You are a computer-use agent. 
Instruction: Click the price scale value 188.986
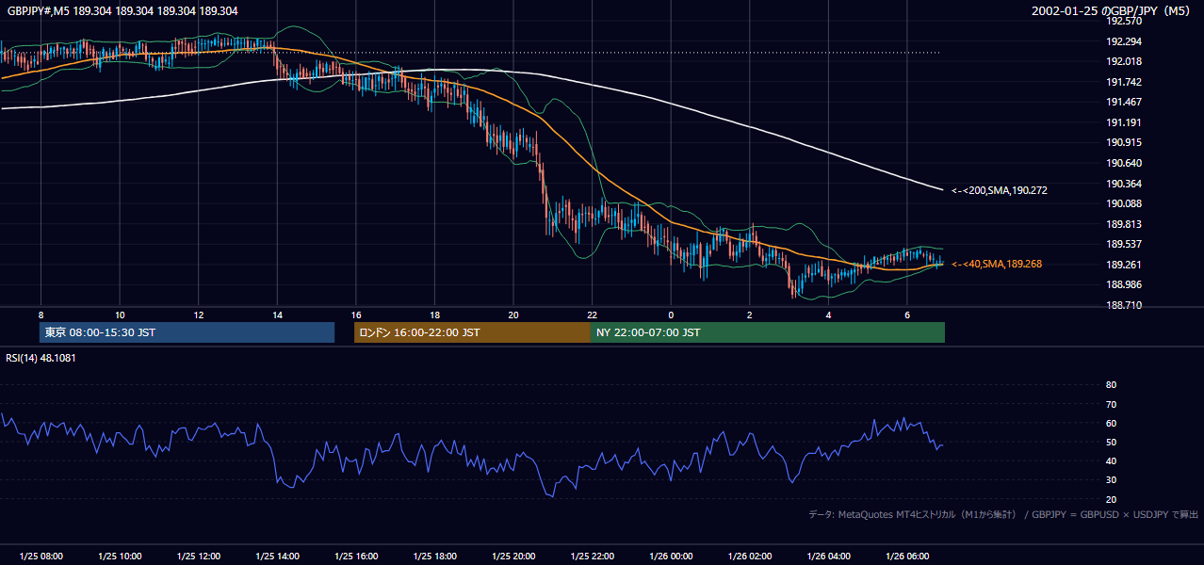pyautogui.click(x=1123, y=284)
